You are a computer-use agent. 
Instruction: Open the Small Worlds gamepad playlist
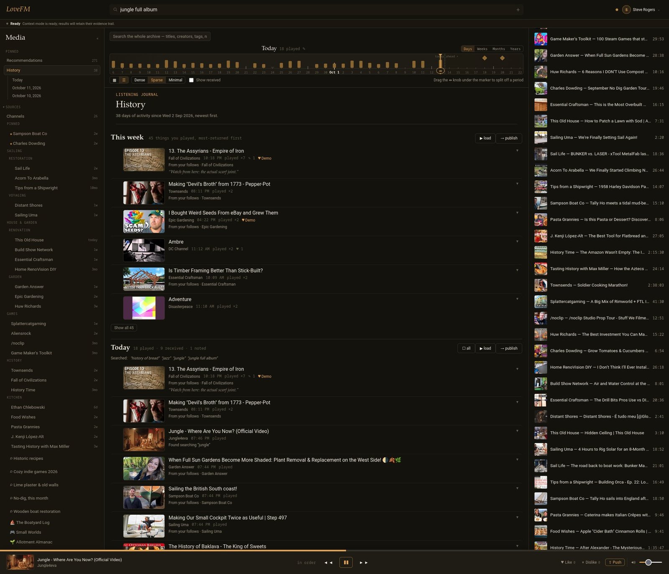pos(12,532)
